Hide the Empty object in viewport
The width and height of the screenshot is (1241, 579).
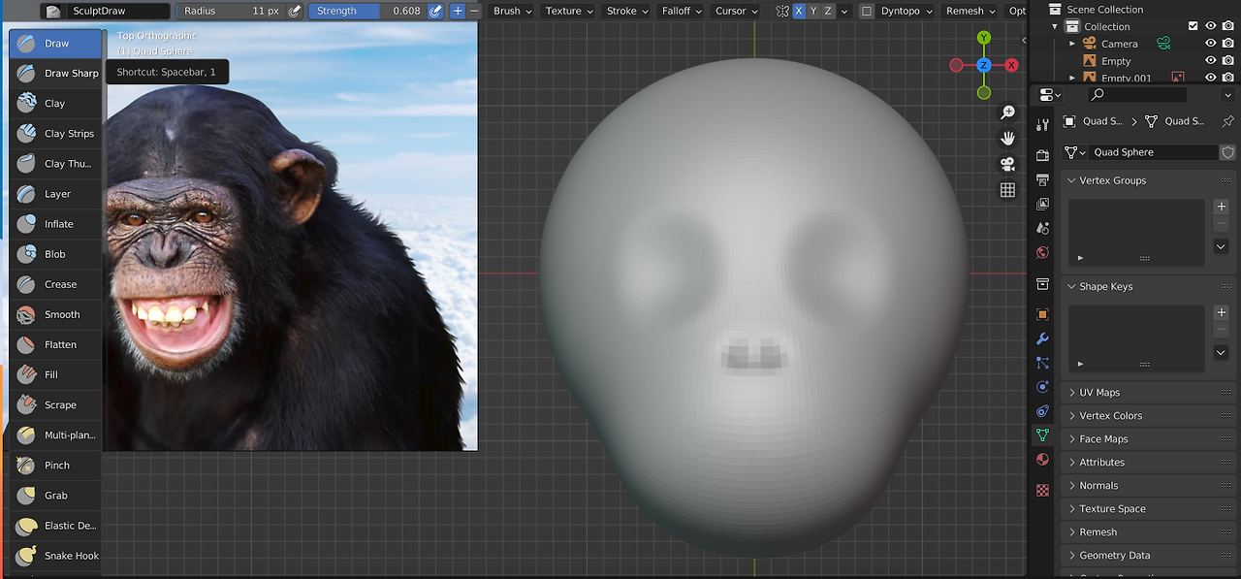click(1210, 60)
